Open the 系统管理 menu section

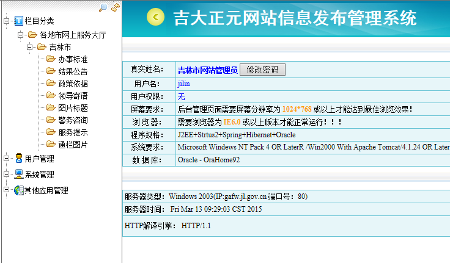click(x=39, y=175)
